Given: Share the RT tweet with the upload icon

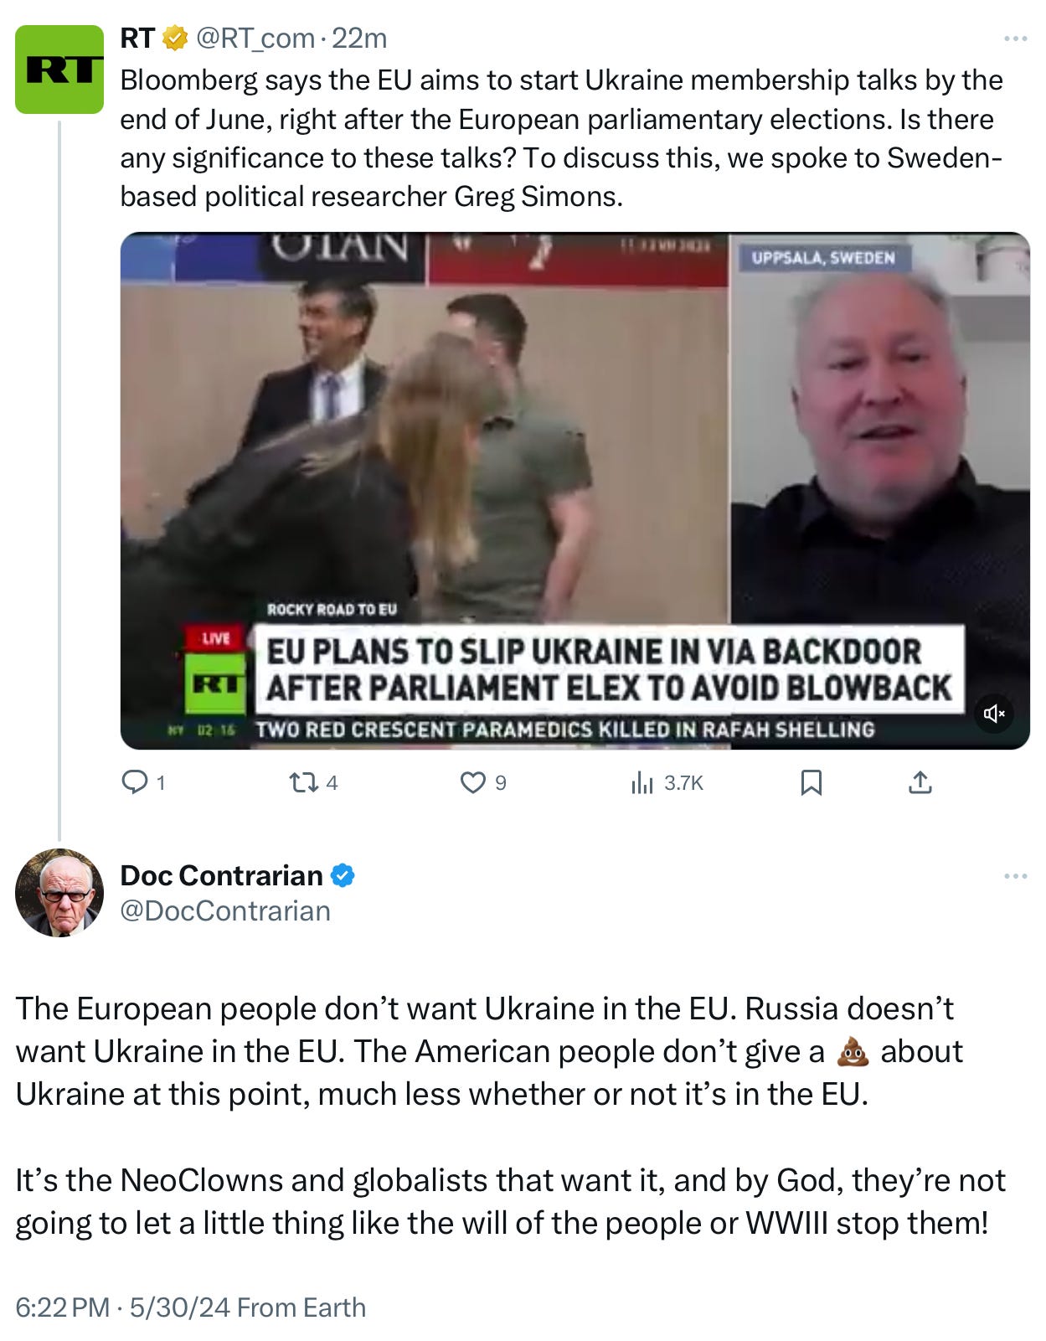Looking at the screenshot, I should pos(920,783).
